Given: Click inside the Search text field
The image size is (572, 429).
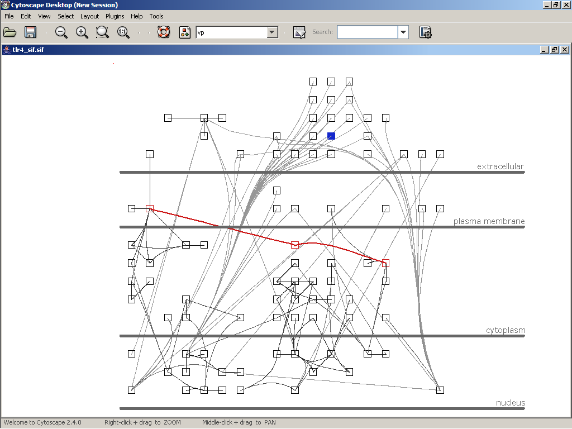Looking at the screenshot, I should point(367,32).
